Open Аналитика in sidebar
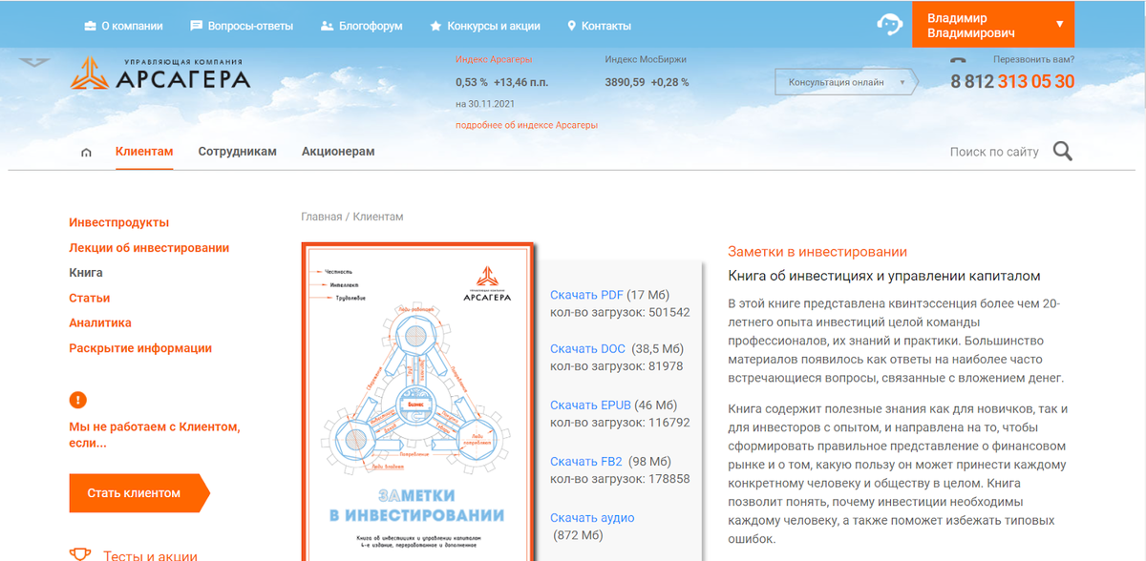This screenshot has height=561, width=1146. tap(100, 322)
